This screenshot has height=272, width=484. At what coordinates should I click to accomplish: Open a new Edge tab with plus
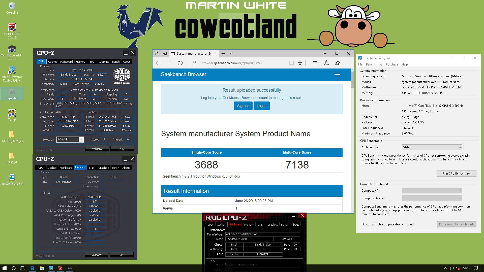pyautogui.click(x=223, y=53)
